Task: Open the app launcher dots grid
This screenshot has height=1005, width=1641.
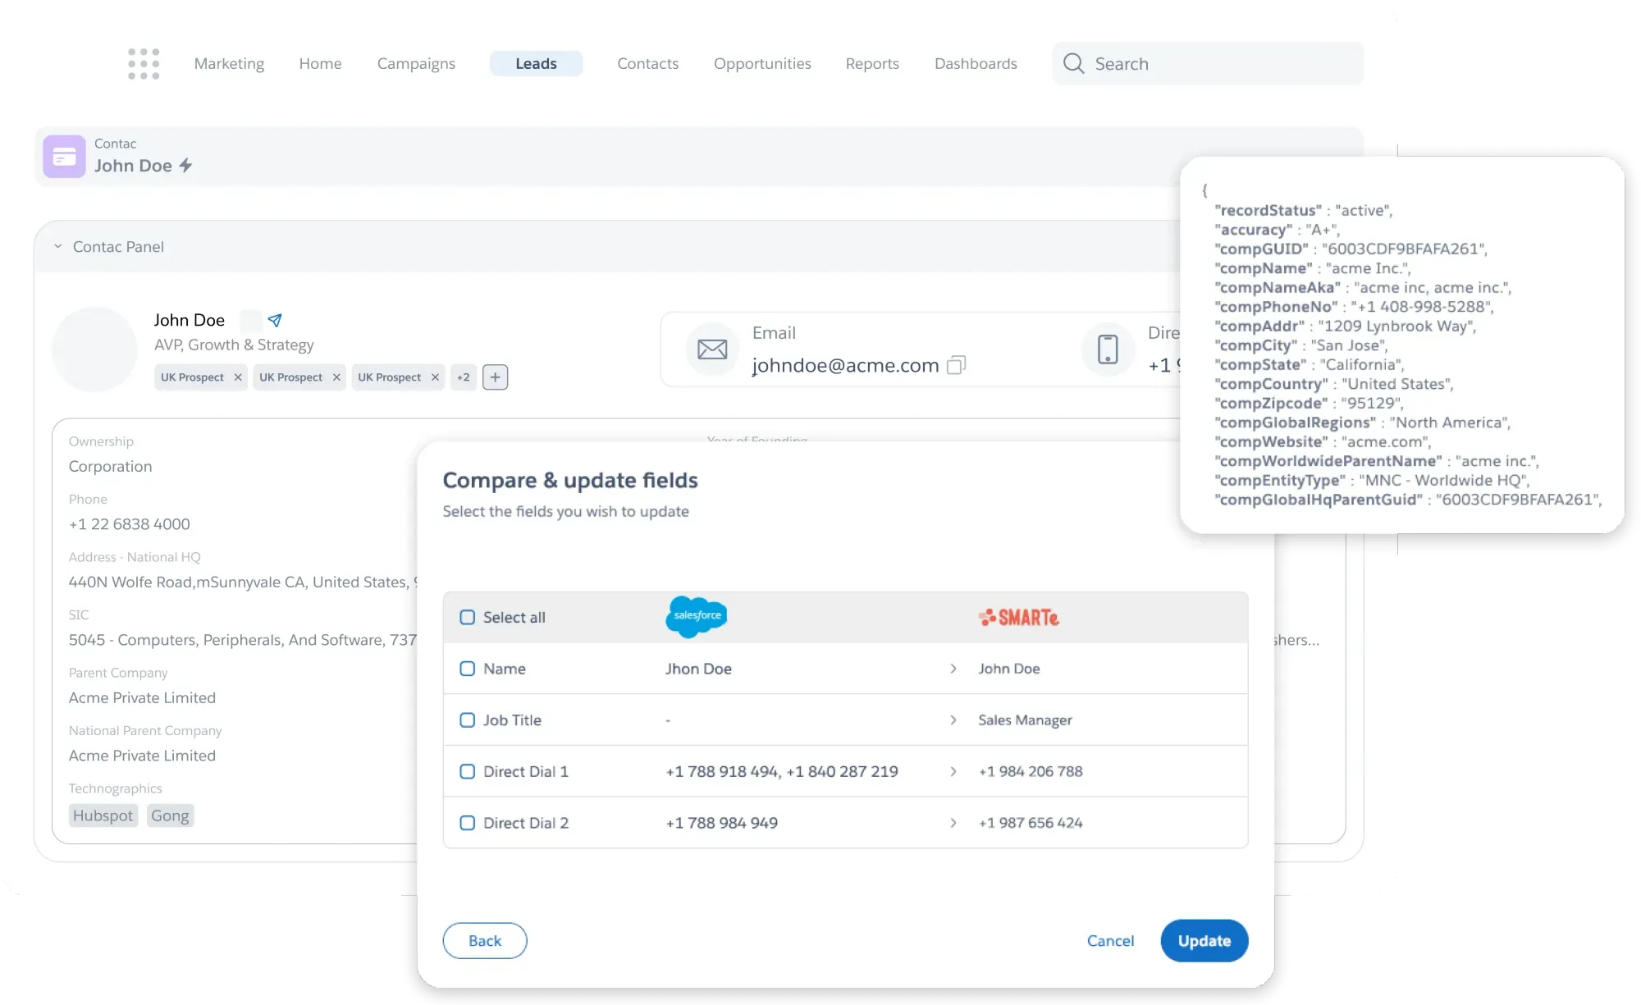Action: click(x=144, y=63)
